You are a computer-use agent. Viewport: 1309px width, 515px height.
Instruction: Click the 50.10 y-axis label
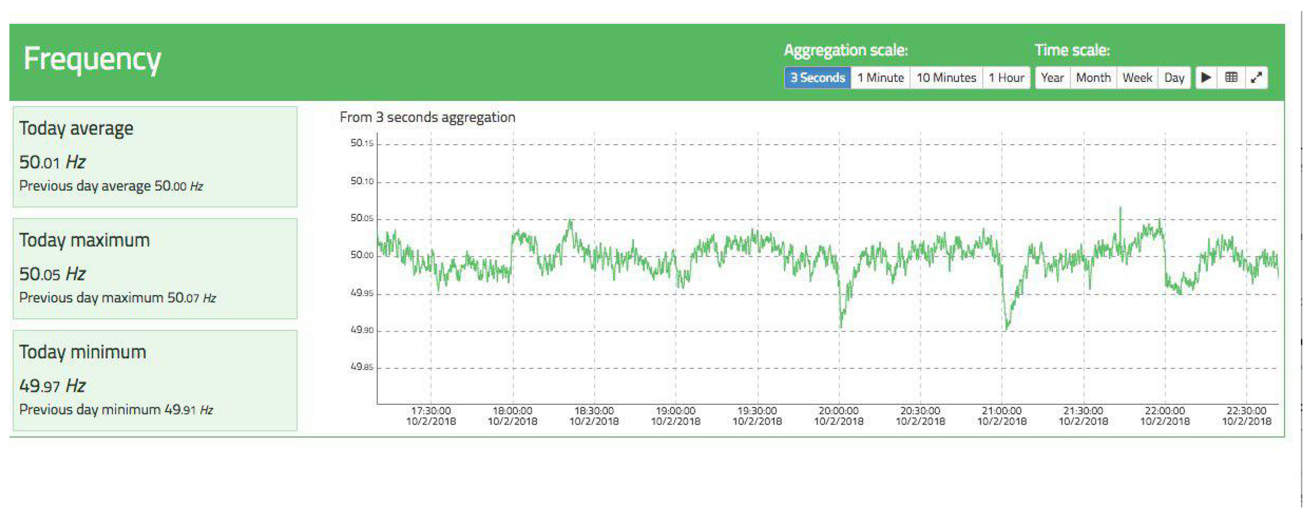click(x=361, y=181)
